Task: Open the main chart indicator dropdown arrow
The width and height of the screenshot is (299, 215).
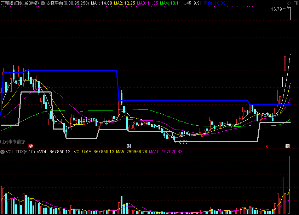Action: pos(43,3)
